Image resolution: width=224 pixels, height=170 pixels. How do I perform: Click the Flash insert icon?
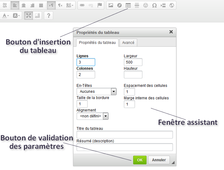119,5
